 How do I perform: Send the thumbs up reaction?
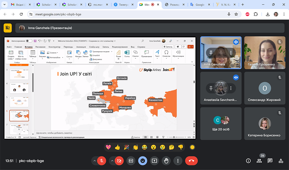coord(117,147)
